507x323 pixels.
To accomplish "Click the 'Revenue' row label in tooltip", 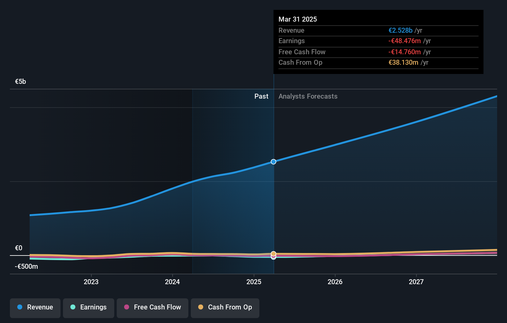I will click(x=291, y=31).
